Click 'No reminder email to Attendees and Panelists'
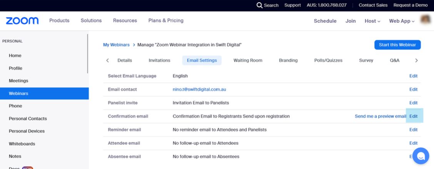This screenshot has width=434, height=169. point(220,129)
